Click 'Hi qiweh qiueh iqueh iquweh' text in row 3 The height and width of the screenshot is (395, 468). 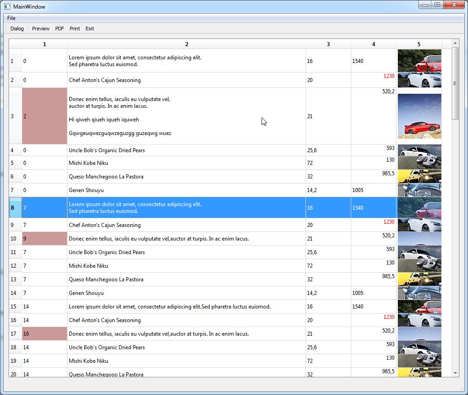click(x=104, y=120)
